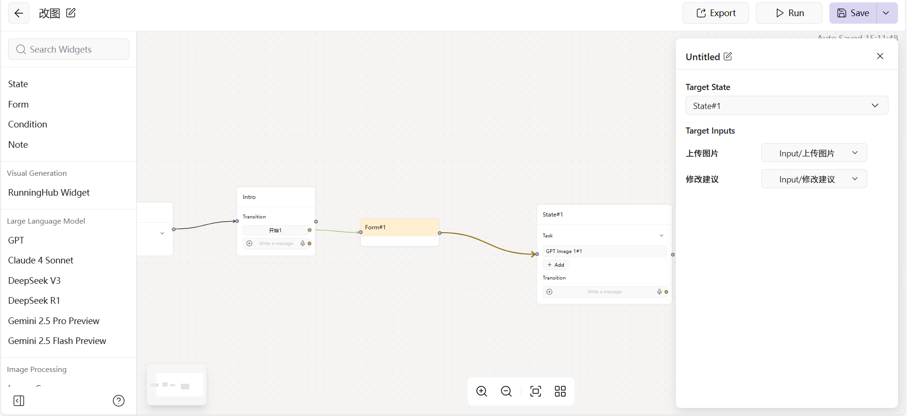The width and height of the screenshot is (907, 416).
Task: Open the help question mark icon
Action: [x=118, y=401]
